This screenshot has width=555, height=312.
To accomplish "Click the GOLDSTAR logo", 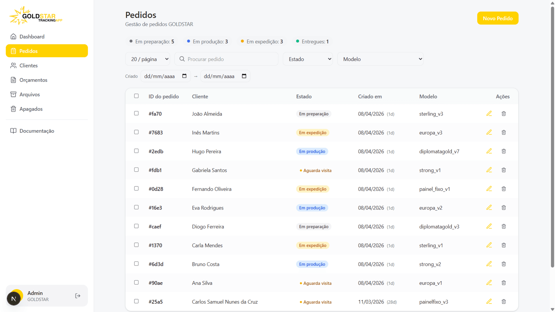I will (x=35, y=16).
